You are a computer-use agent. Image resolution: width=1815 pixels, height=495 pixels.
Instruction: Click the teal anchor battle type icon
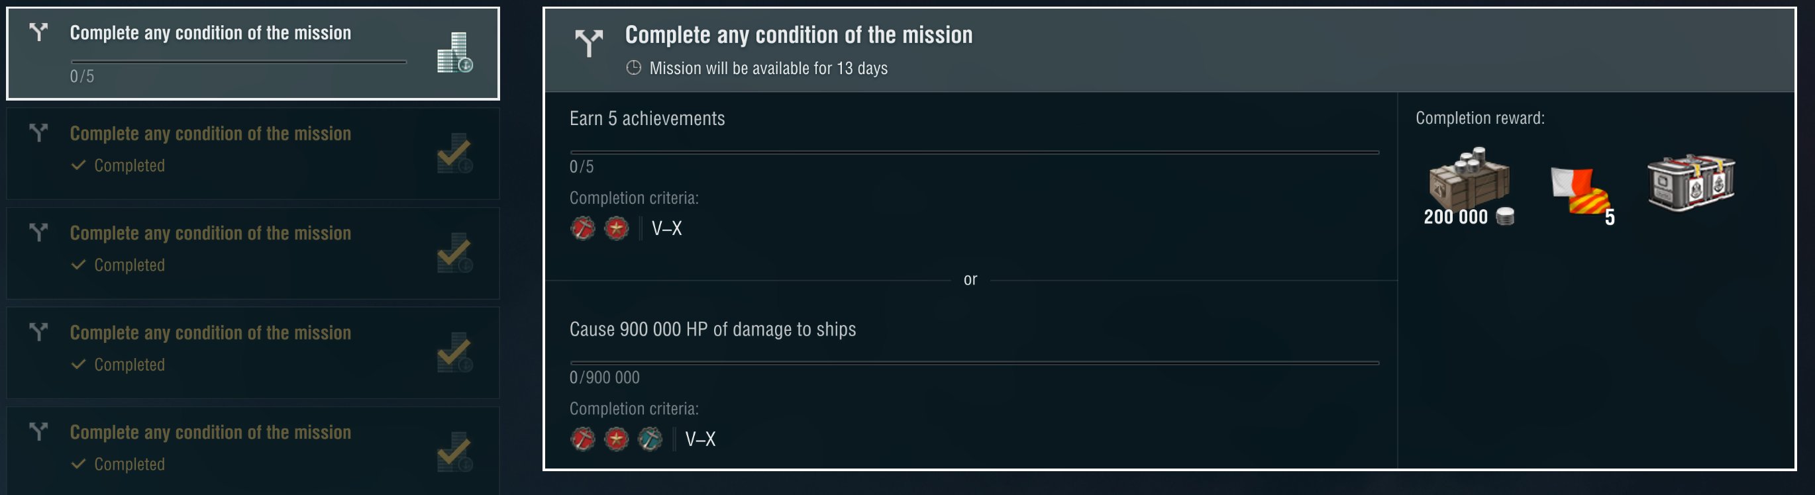click(650, 439)
